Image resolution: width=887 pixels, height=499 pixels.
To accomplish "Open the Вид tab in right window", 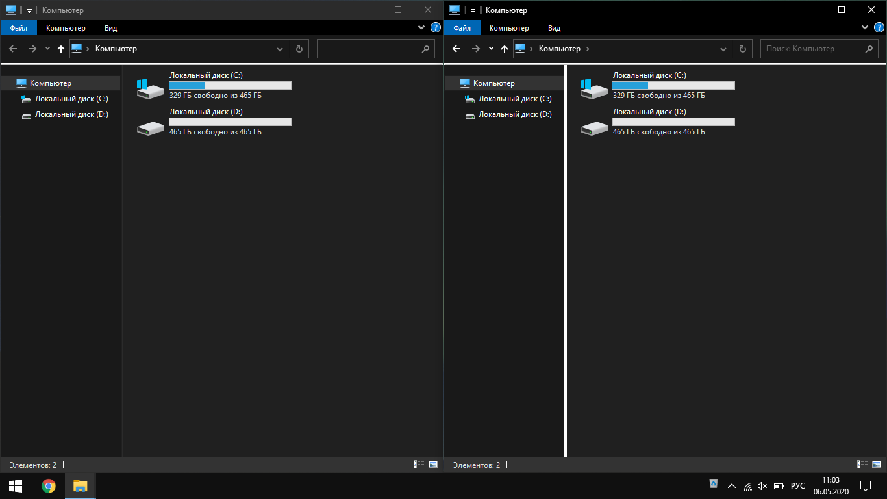I will (554, 28).
